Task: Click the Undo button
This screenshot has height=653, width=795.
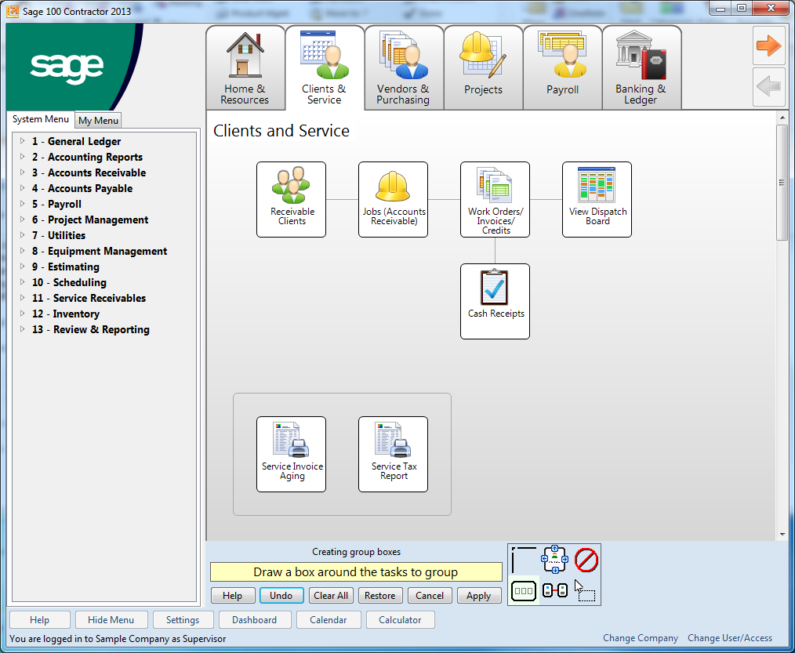Action: (281, 595)
